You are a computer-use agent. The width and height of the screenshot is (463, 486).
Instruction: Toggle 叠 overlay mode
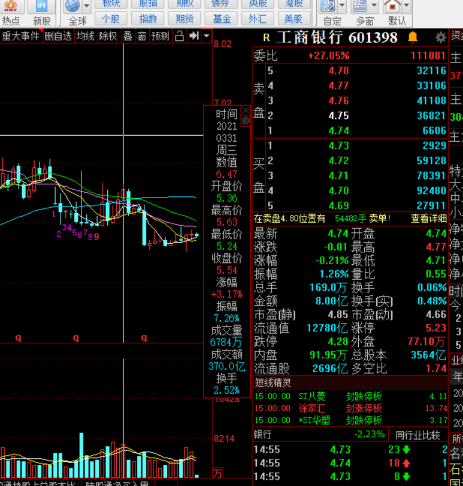coord(128,36)
